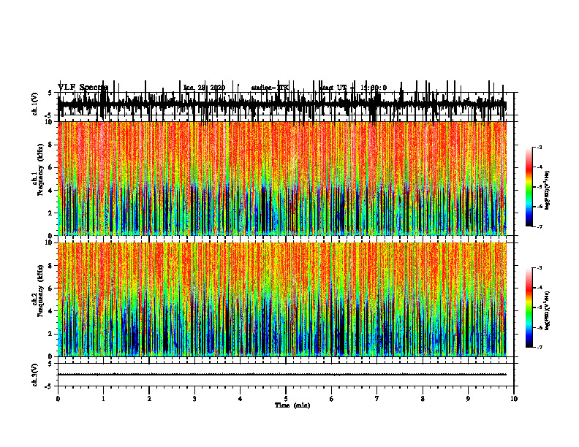Click the -3 label on ch.2 color bar
Viewport: 579px width, 447px height.
[539, 268]
